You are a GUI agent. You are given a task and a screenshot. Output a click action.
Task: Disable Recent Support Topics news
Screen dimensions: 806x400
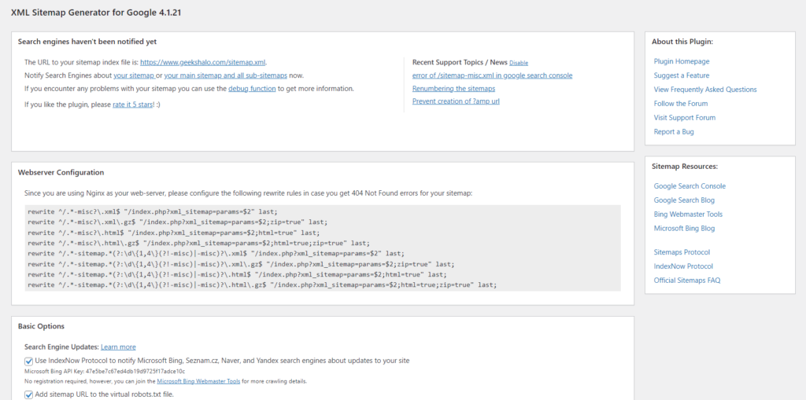tap(519, 63)
